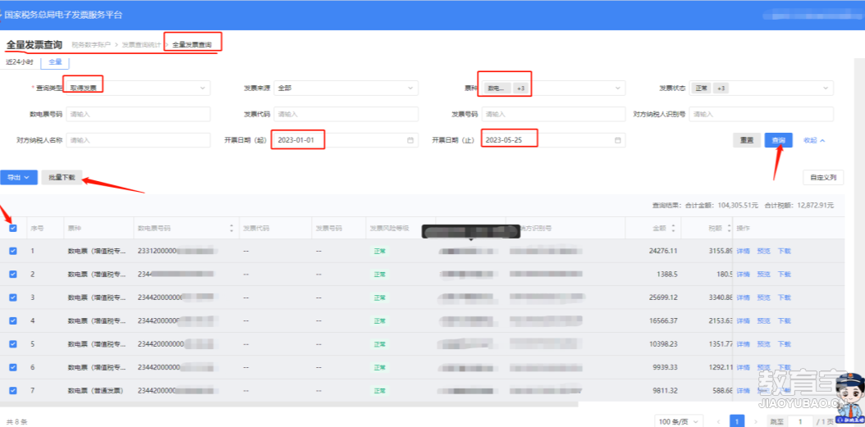
Task: Open calendar icon in 开票日期（起） field
Action: [x=410, y=140]
